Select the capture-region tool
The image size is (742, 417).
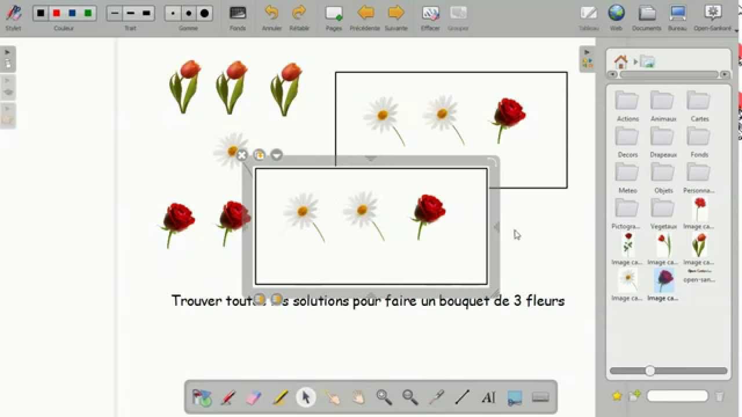(x=515, y=397)
